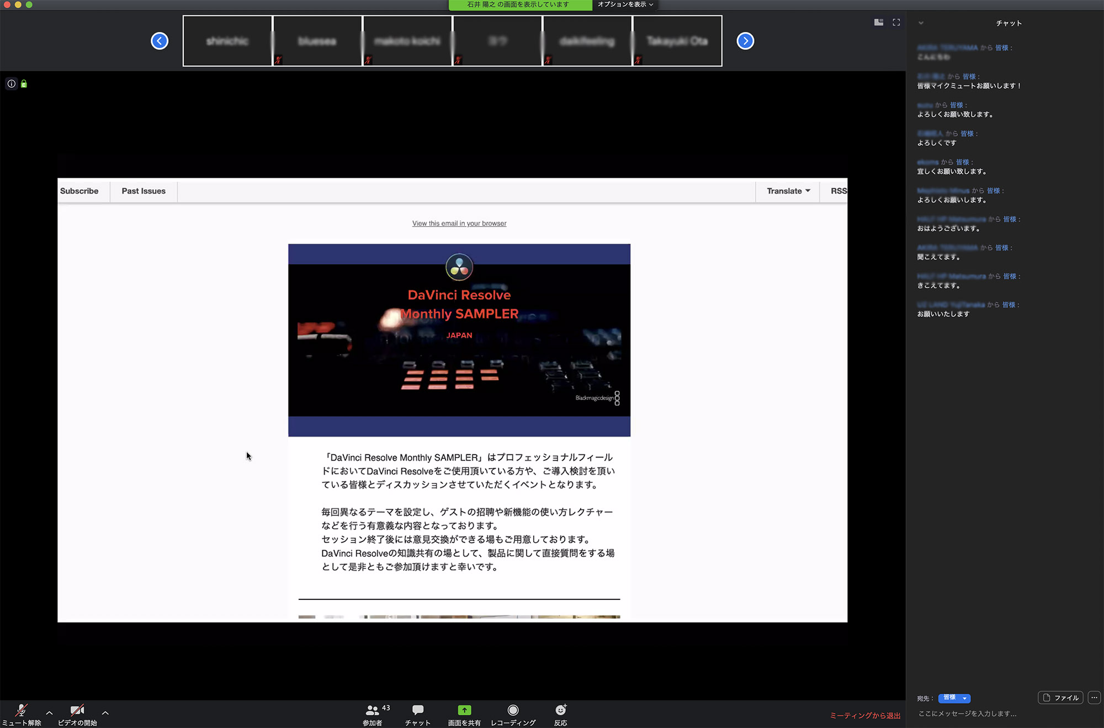
Task: Open more chat options ellipsis
Action: [x=1094, y=698]
